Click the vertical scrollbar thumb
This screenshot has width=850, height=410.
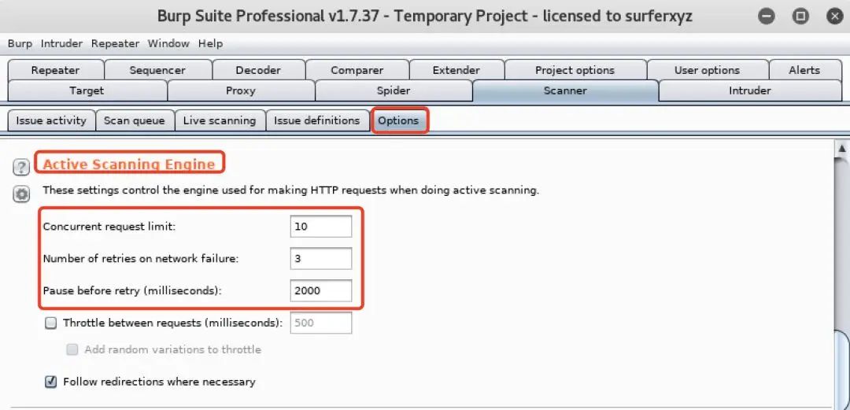click(844, 369)
